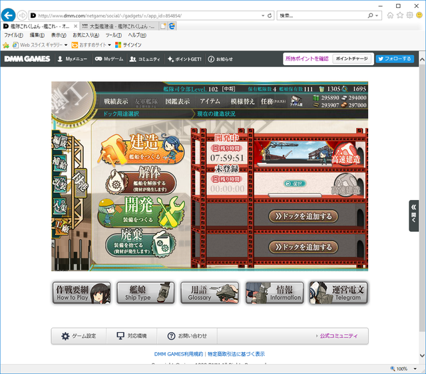Click the third dock ドックを追加する button
This screenshot has width=426, height=374.
[x=304, y=216]
